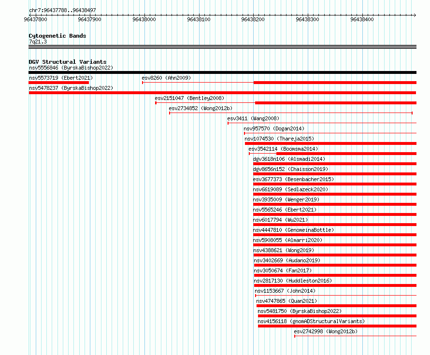The width and height of the screenshot is (430, 355).
Task: Click the 7q21.3 band label
Action: pos(38,42)
